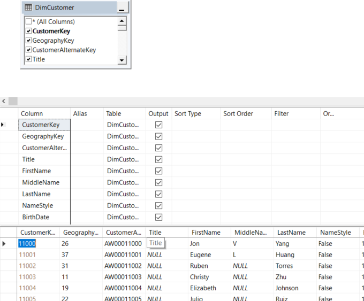Screen dimensions: 364x301
Task: Select the MiddleName cell in criteria grid
Action: click(x=44, y=183)
